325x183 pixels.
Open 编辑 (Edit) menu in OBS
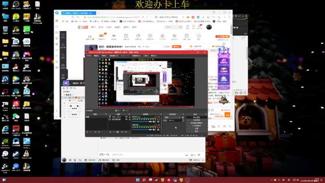click(96, 56)
